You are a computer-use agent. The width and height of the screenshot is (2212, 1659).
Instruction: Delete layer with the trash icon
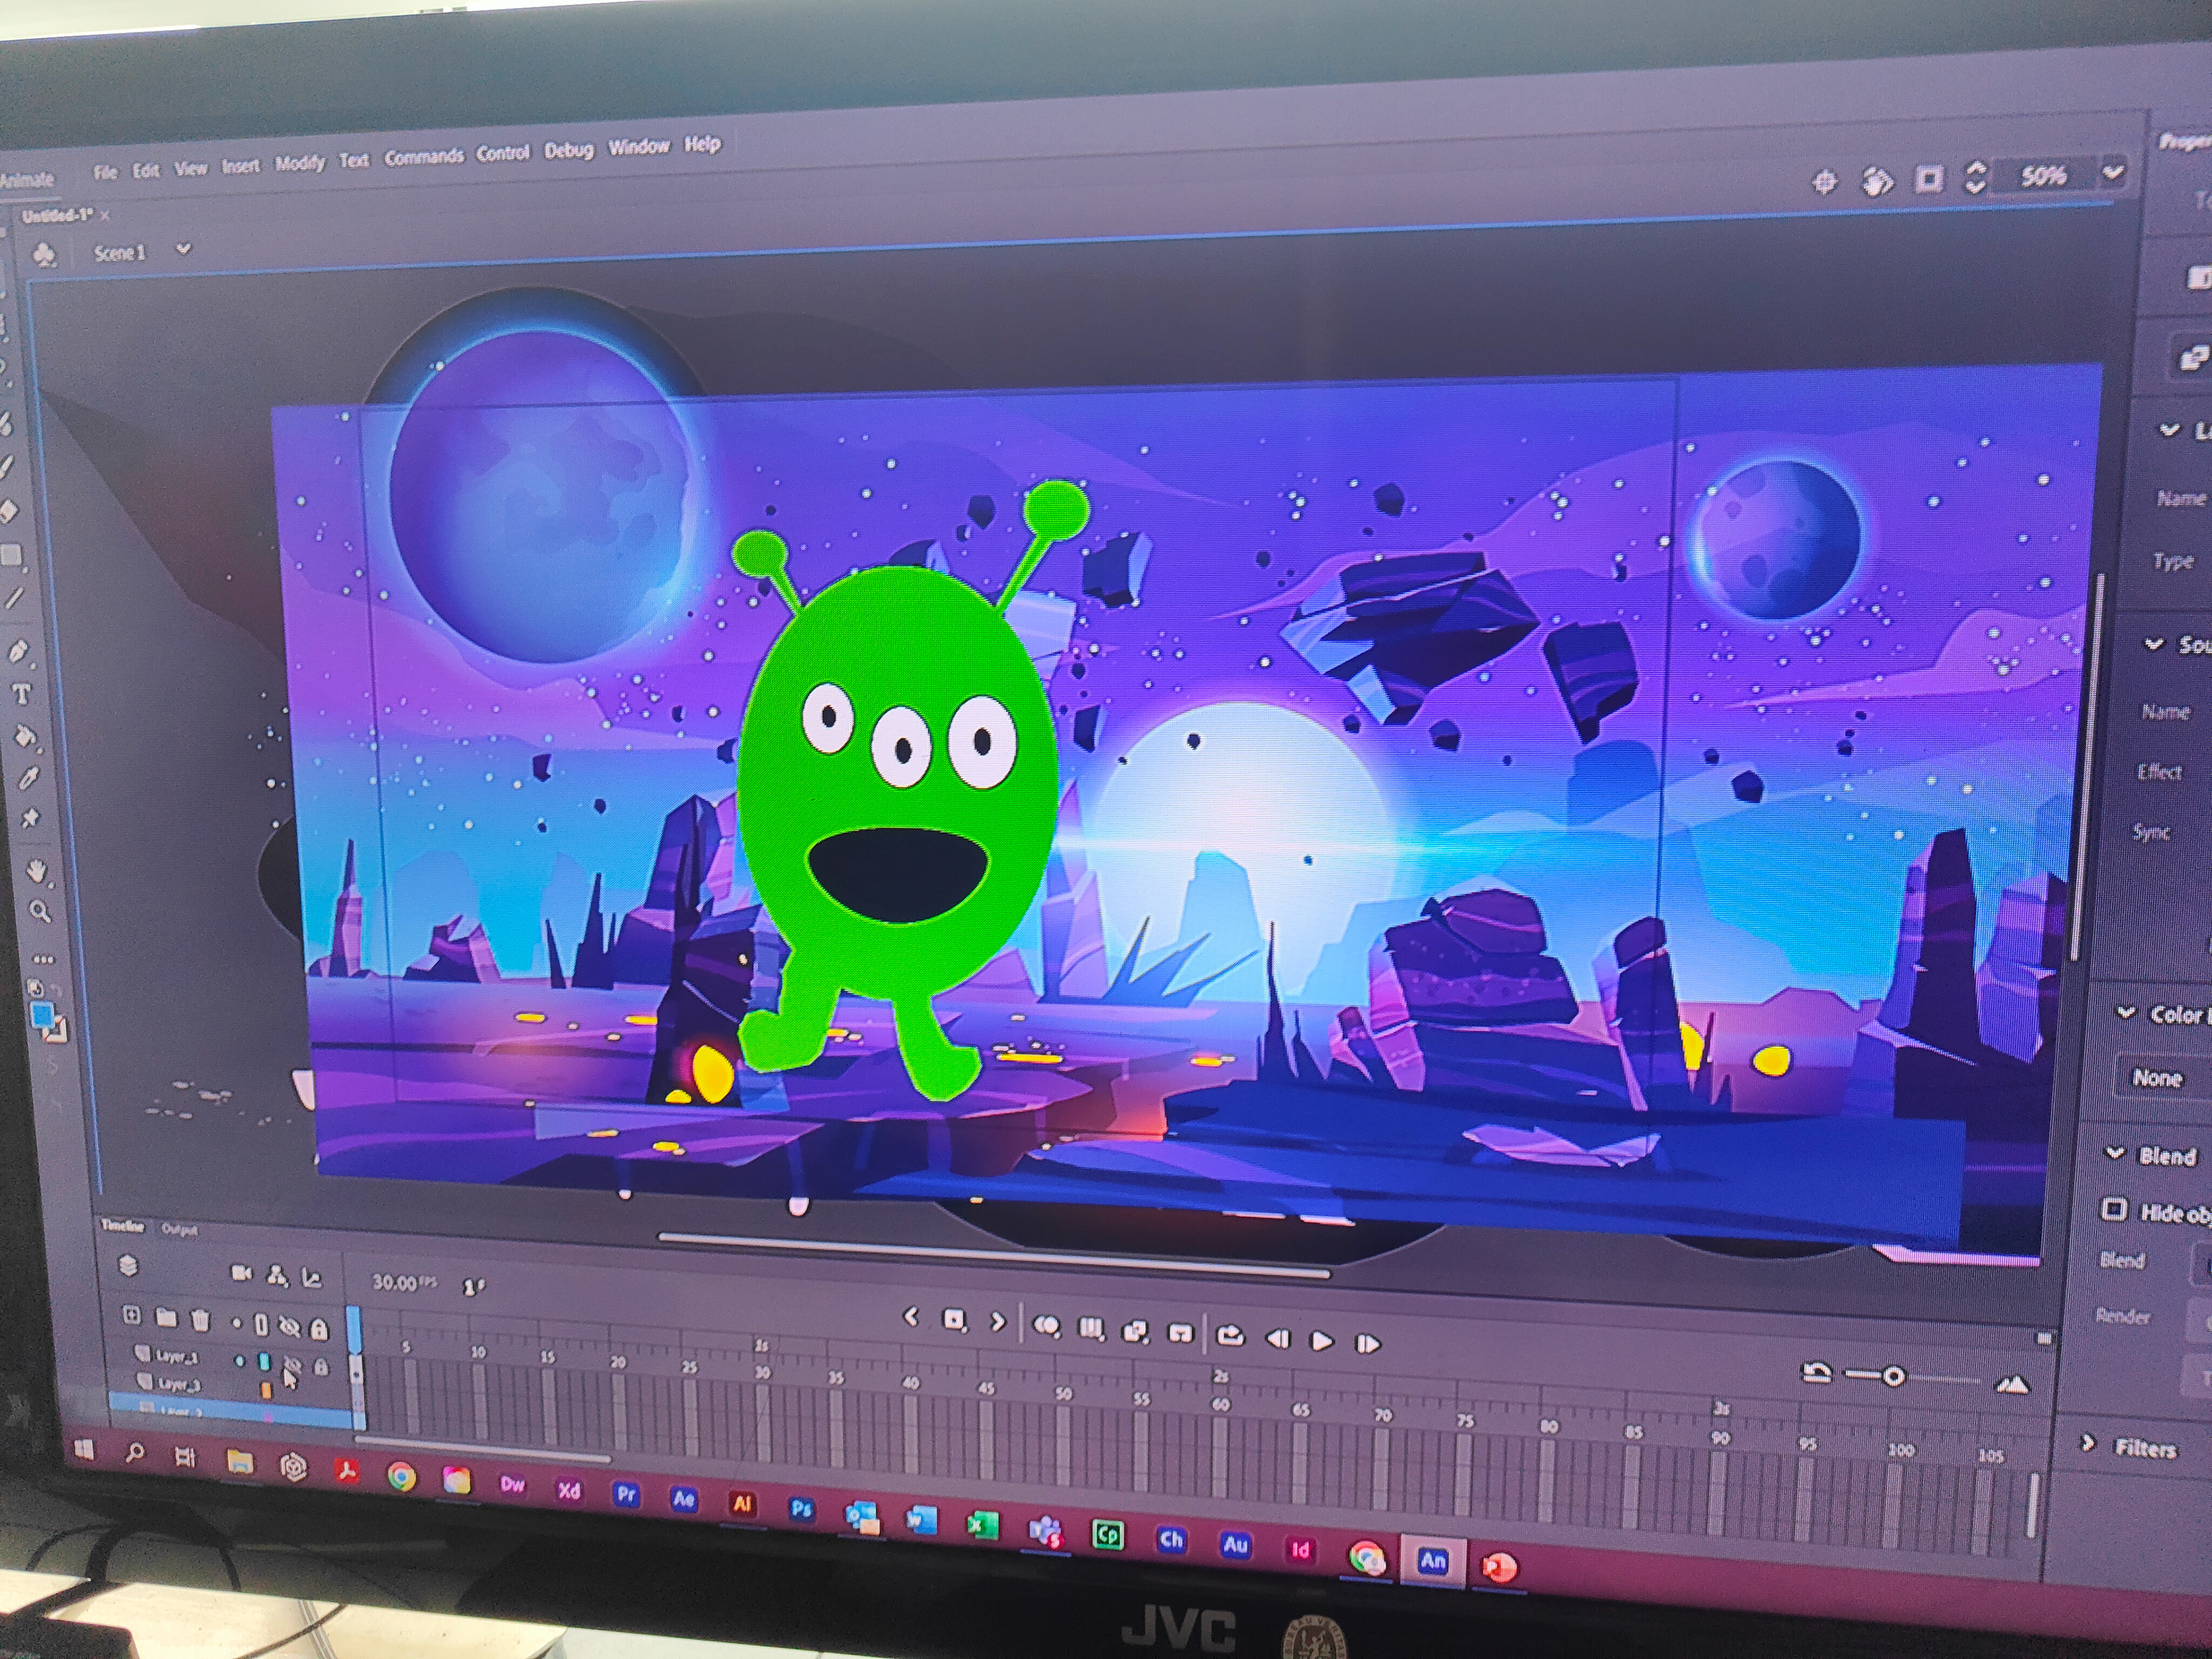tap(200, 1320)
